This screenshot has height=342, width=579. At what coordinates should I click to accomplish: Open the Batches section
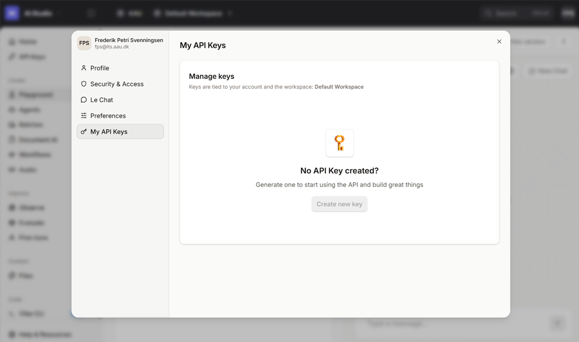click(x=26, y=124)
